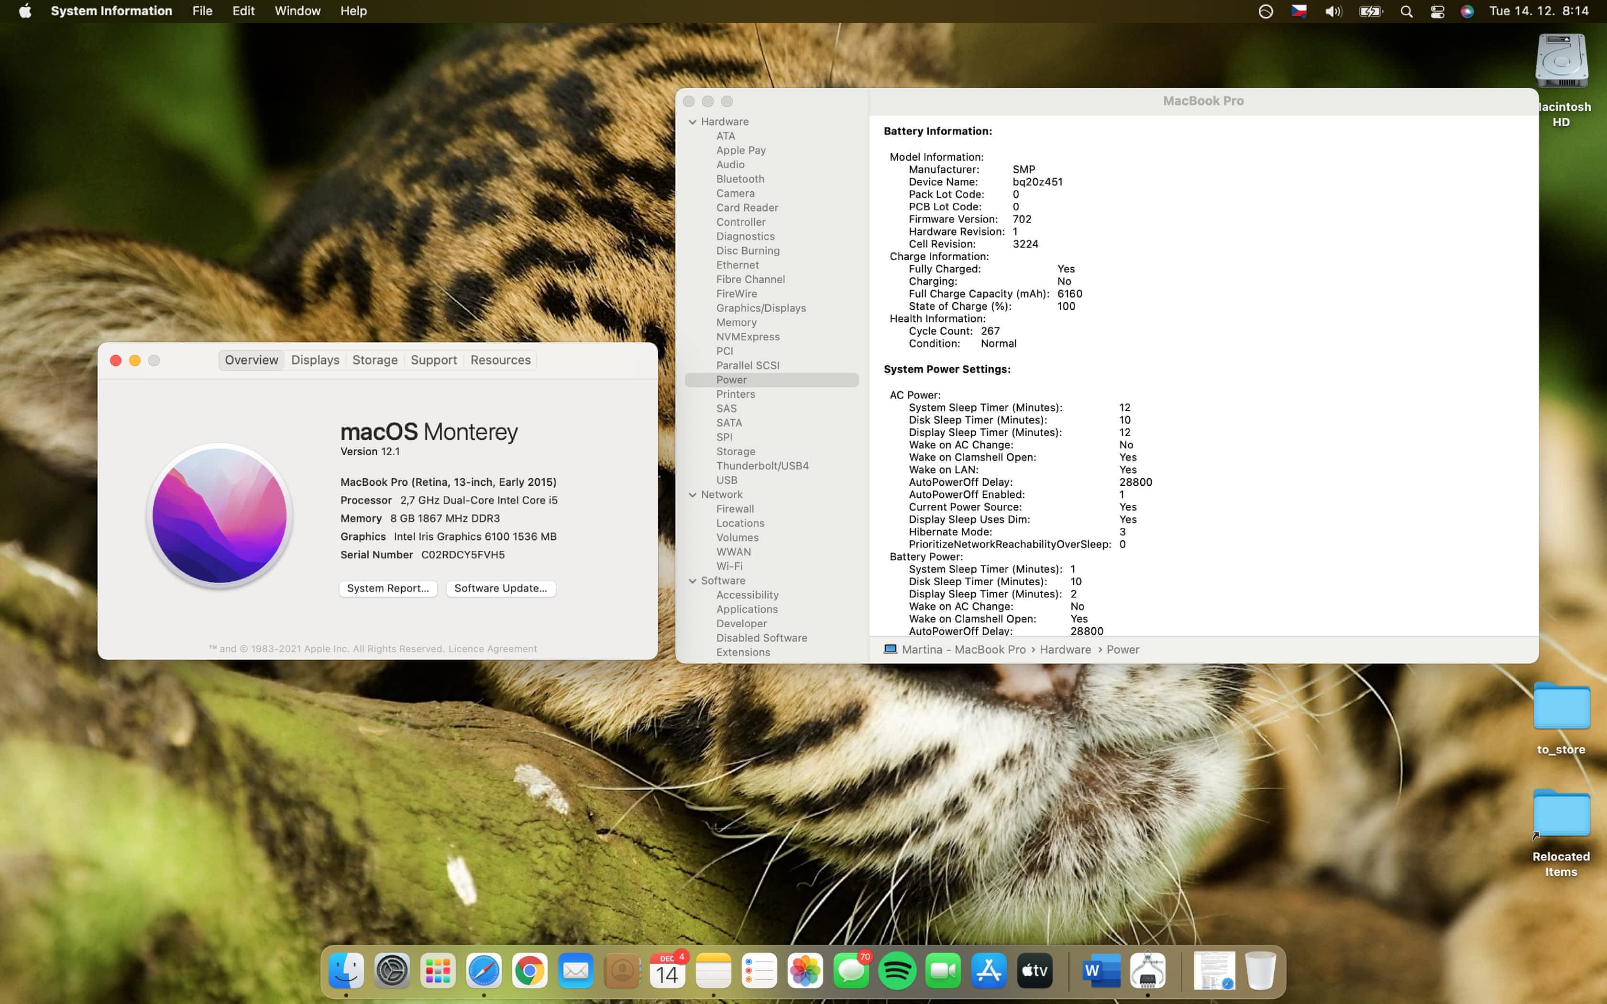The width and height of the screenshot is (1607, 1004).
Task: Click the Spotlight search icon
Action: pyautogui.click(x=1406, y=11)
